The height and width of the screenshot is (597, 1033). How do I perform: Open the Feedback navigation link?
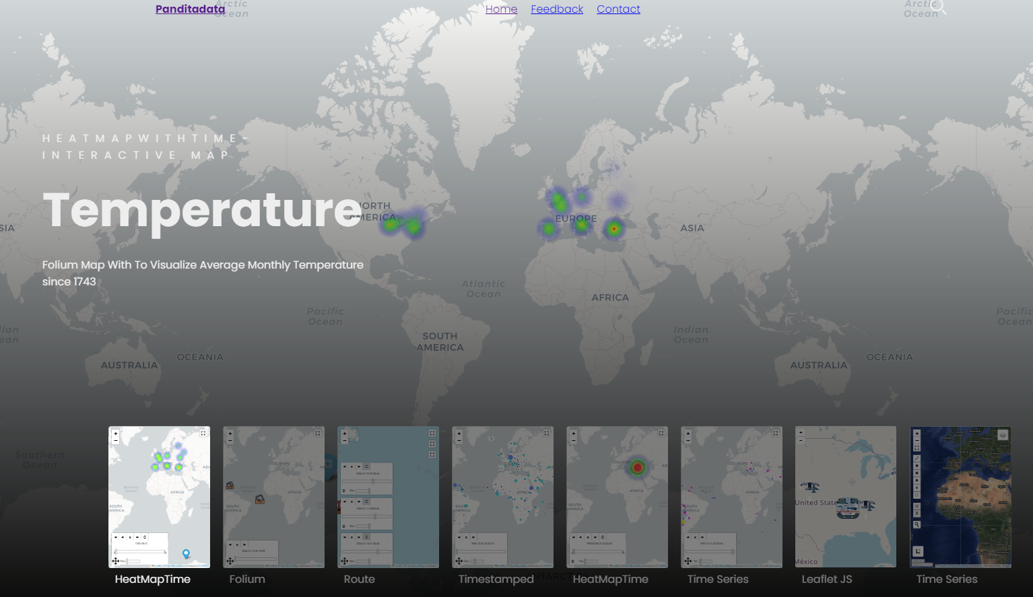(x=557, y=9)
